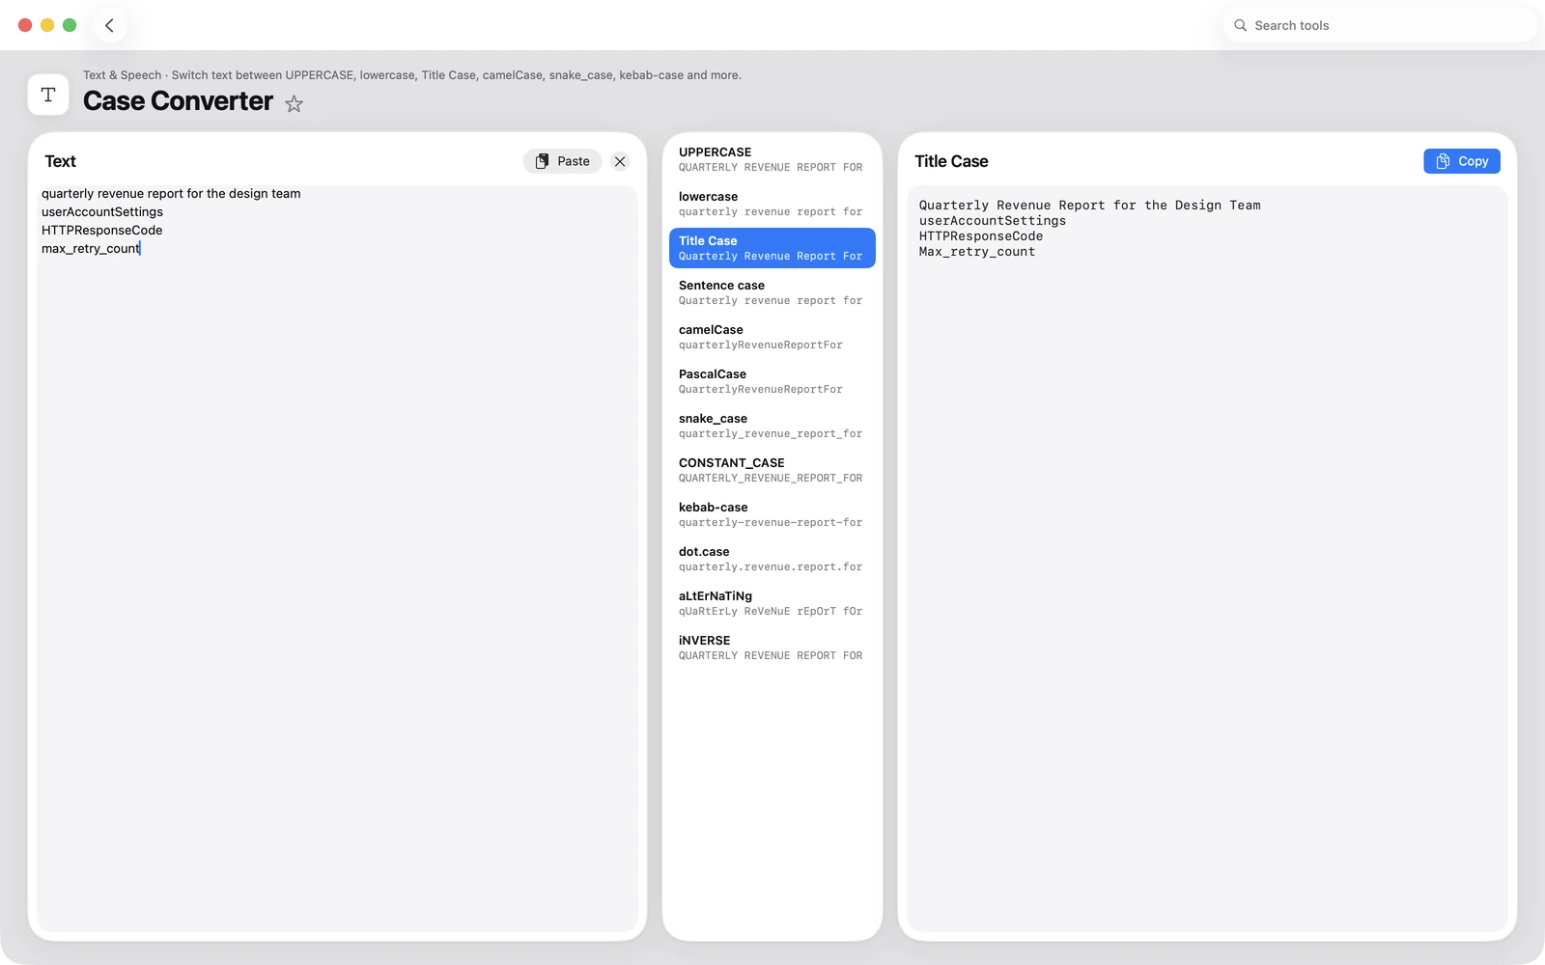Select the lowercase conversion option

tap(772, 204)
